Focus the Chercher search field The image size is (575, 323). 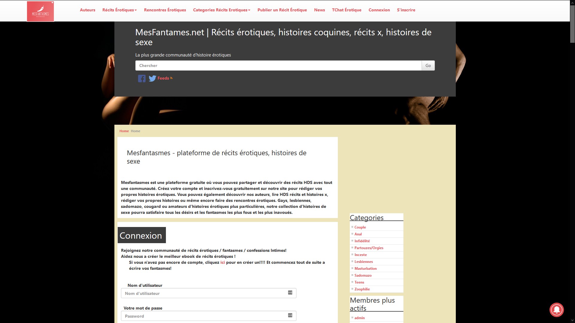[x=279, y=65]
